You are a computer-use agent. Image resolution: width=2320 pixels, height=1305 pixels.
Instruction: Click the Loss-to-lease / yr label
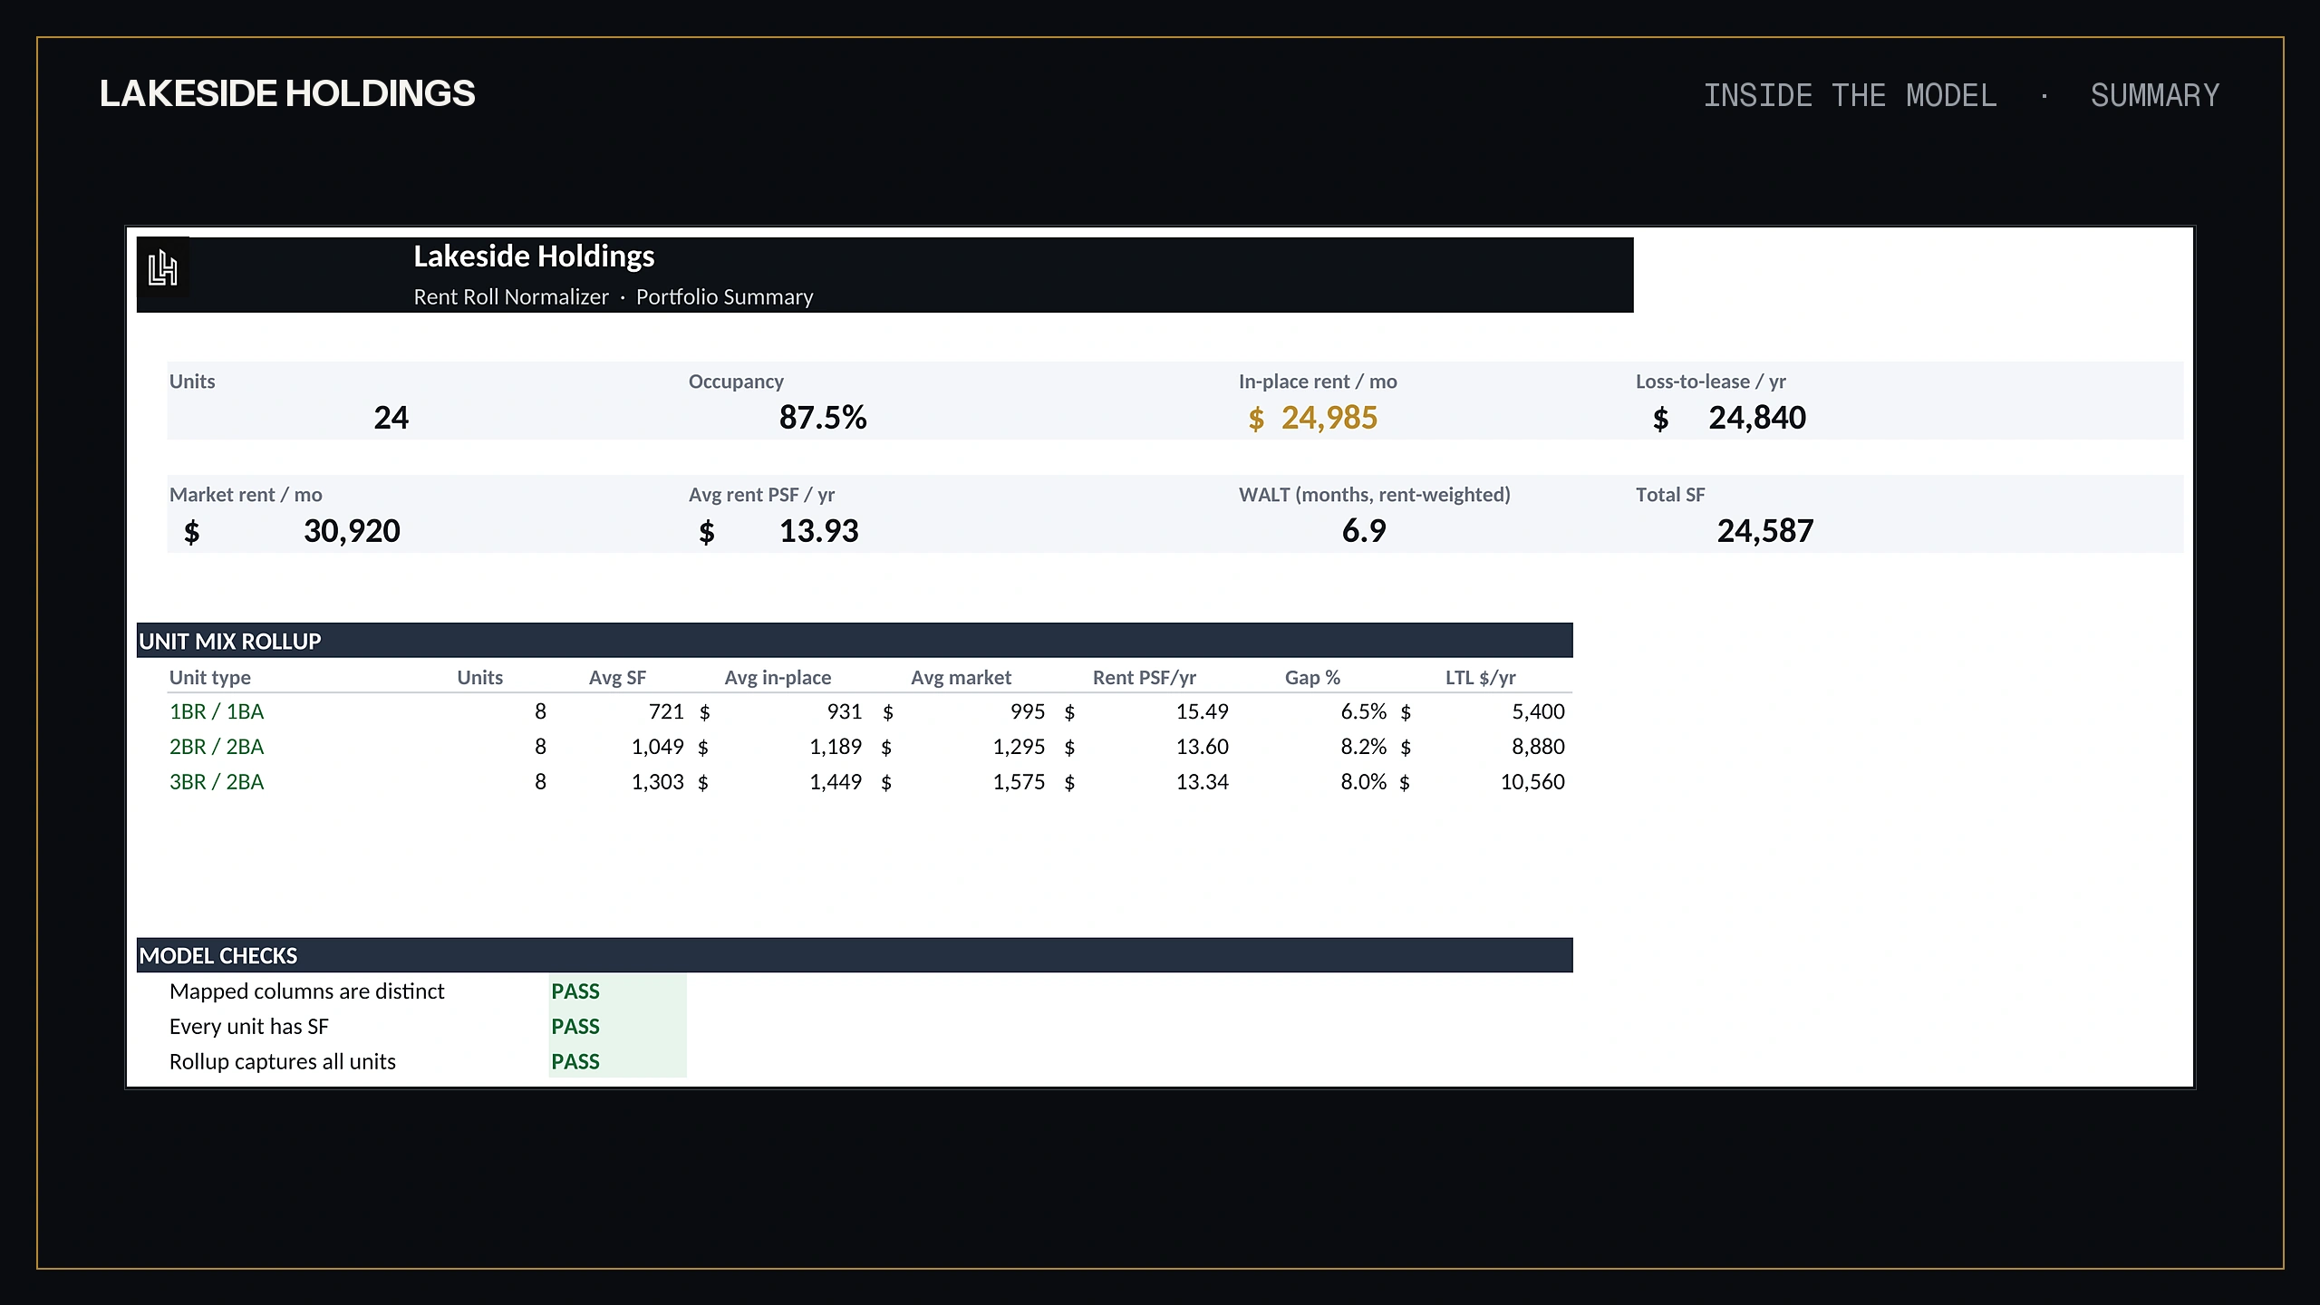[x=1711, y=382]
